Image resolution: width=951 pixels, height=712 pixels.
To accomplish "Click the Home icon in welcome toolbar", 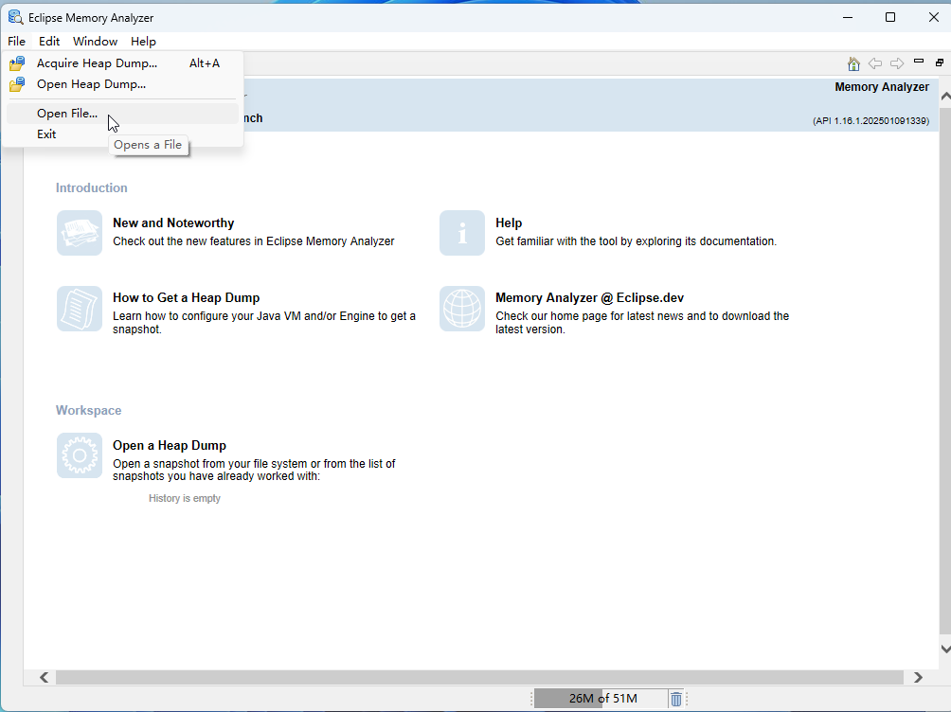I will coord(853,63).
